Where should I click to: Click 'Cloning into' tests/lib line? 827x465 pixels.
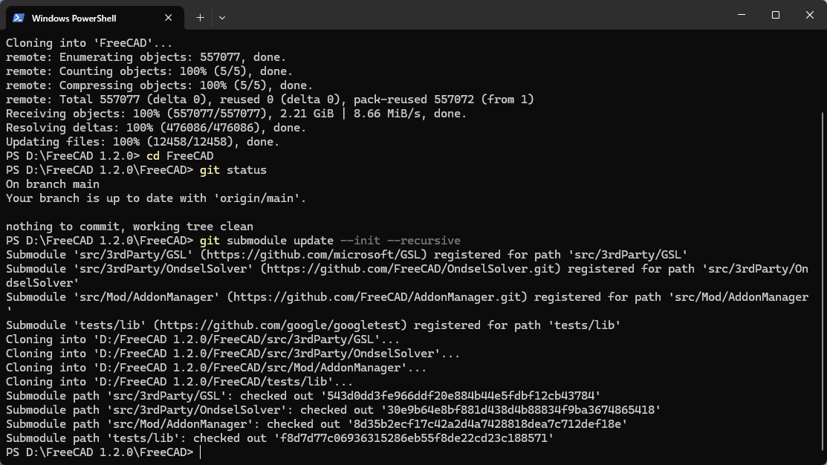pos(179,382)
